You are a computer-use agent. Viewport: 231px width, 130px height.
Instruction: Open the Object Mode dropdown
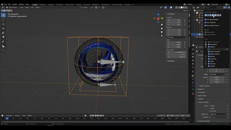tap(12, 7)
